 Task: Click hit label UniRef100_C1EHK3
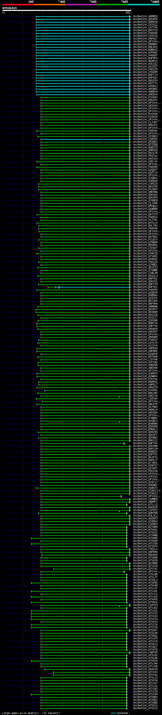pyautogui.click(x=145, y=524)
